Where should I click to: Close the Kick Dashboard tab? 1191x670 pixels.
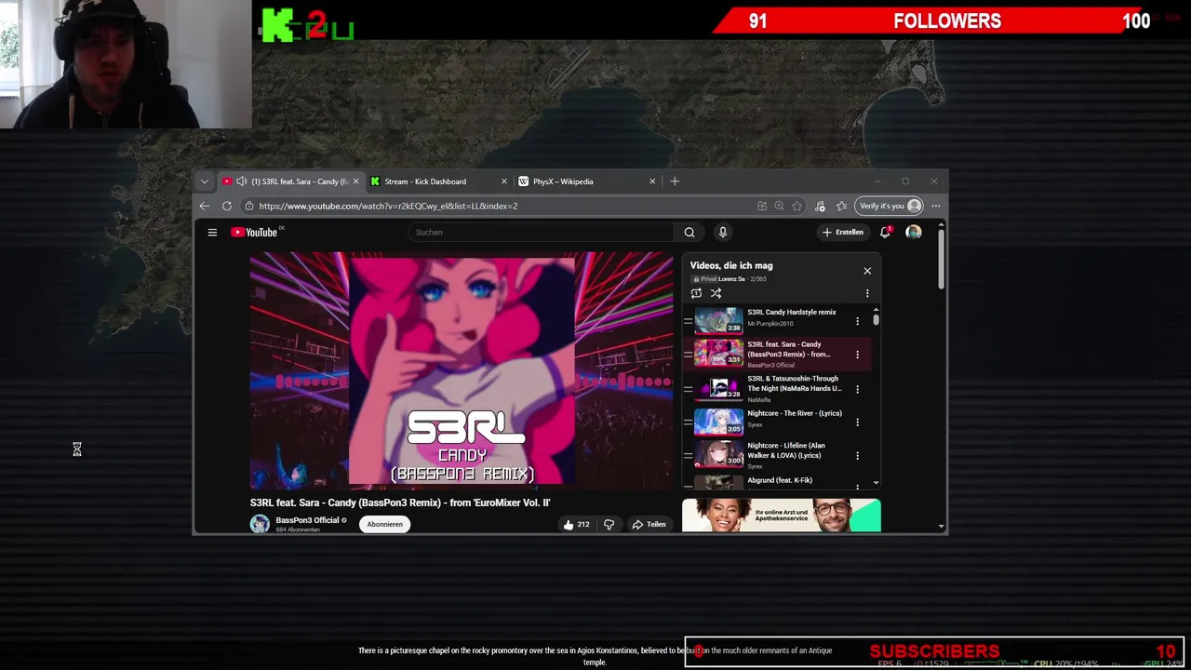tap(504, 181)
